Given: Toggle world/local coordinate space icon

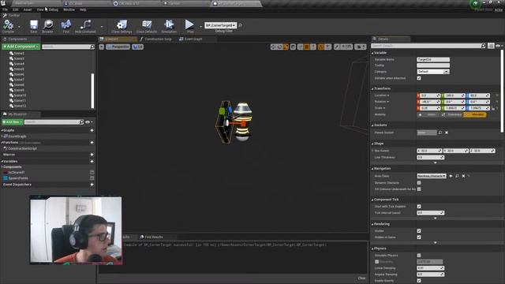Looking at the screenshot, I should 293,47.
